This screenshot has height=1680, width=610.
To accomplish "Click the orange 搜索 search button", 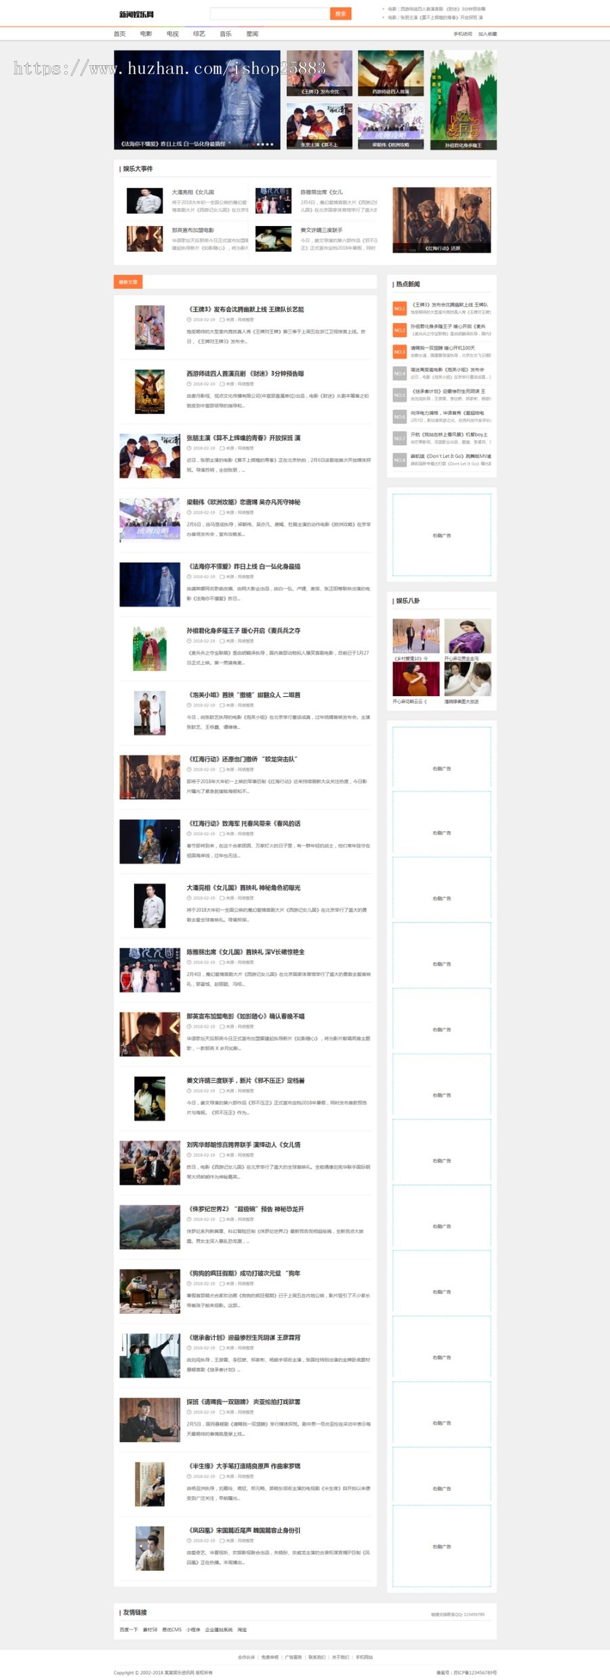I will click(340, 14).
